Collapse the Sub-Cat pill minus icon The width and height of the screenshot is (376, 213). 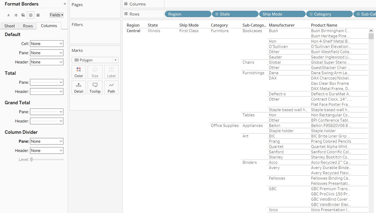click(x=358, y=14)
